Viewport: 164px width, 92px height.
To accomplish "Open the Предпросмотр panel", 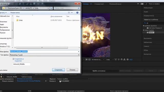I will click(x=149, y=16).
